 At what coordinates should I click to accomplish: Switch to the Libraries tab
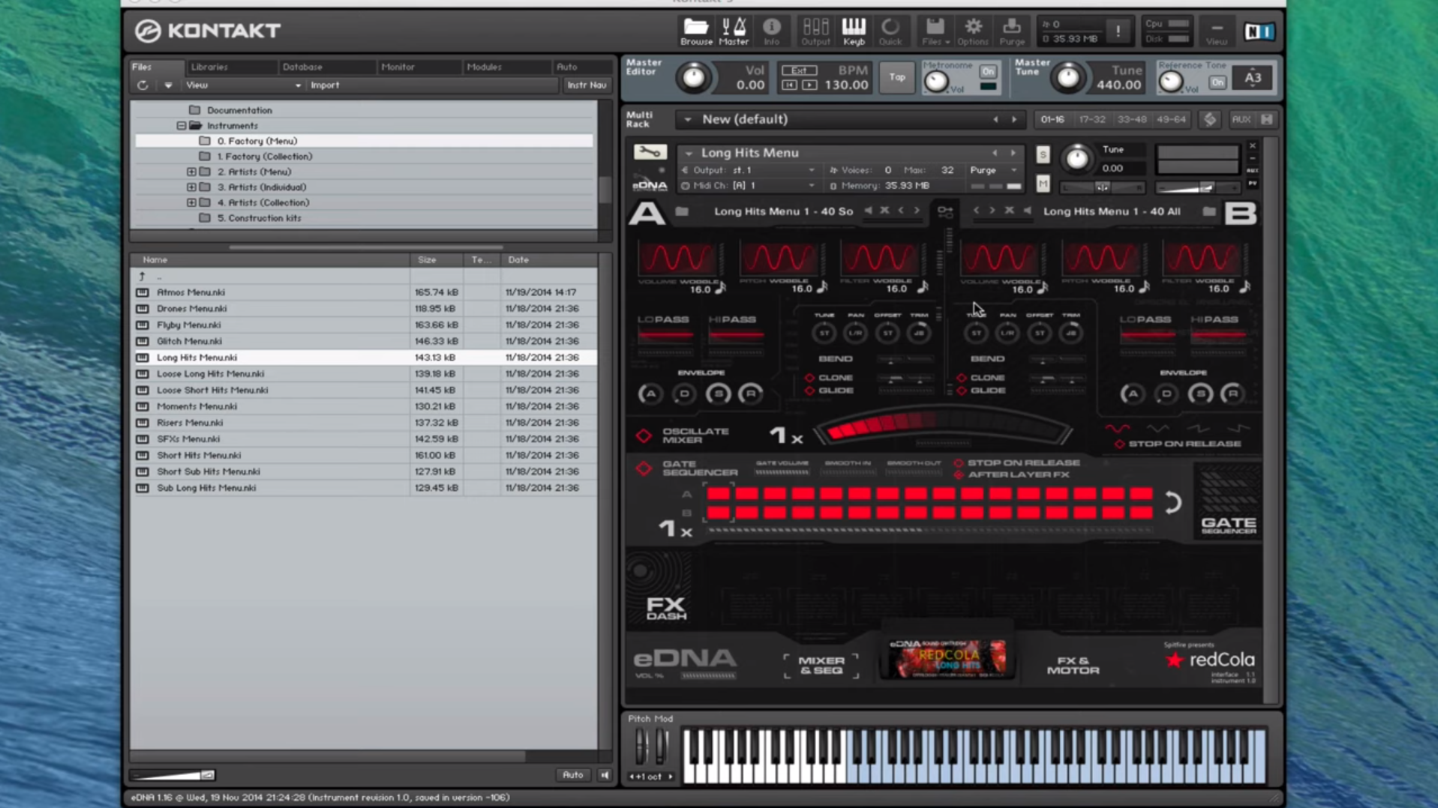[209, 67]
